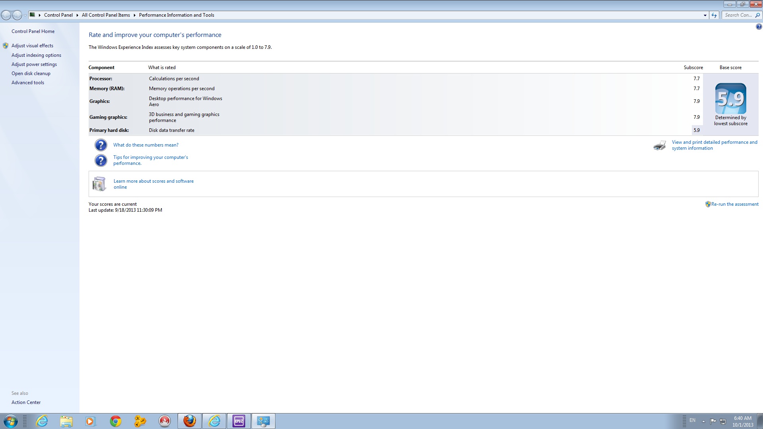Click the Control Panel Home icon

pos(33,31)
